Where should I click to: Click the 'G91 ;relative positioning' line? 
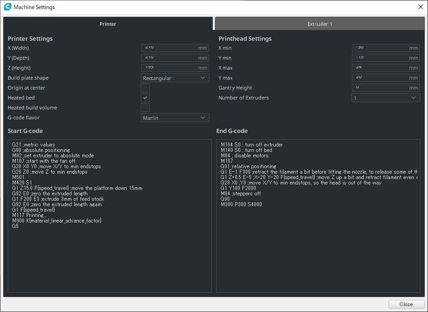(248, 166)
